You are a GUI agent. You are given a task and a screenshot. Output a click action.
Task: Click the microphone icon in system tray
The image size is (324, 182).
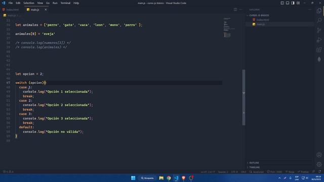pos(290,178)
